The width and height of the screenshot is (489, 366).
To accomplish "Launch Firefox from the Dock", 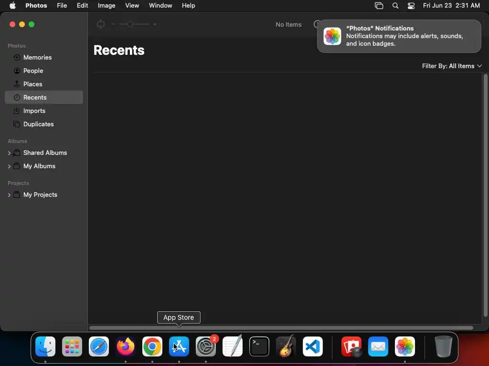I will 126,346.
